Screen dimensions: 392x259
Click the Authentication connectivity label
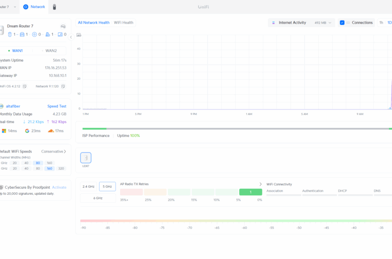(313, 191)
